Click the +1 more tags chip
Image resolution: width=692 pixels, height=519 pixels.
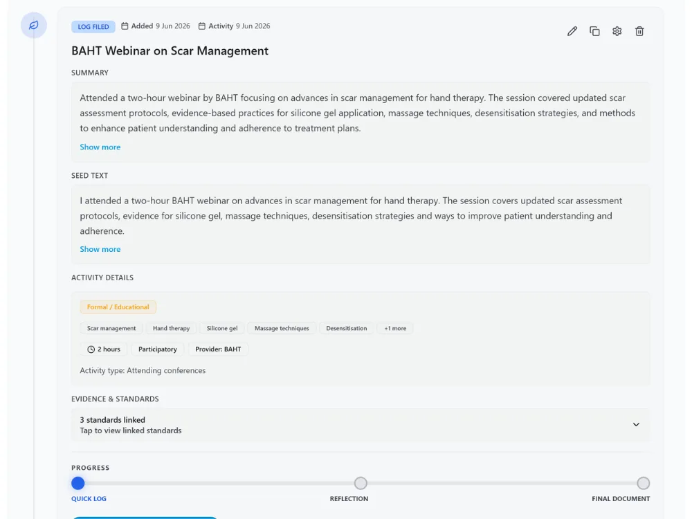[395, 328]
